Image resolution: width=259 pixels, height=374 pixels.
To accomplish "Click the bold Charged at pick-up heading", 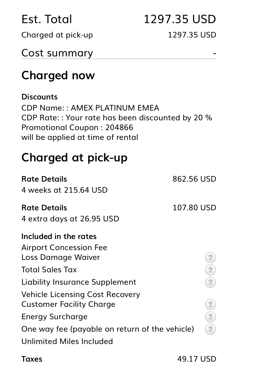I will pos(75,157).
